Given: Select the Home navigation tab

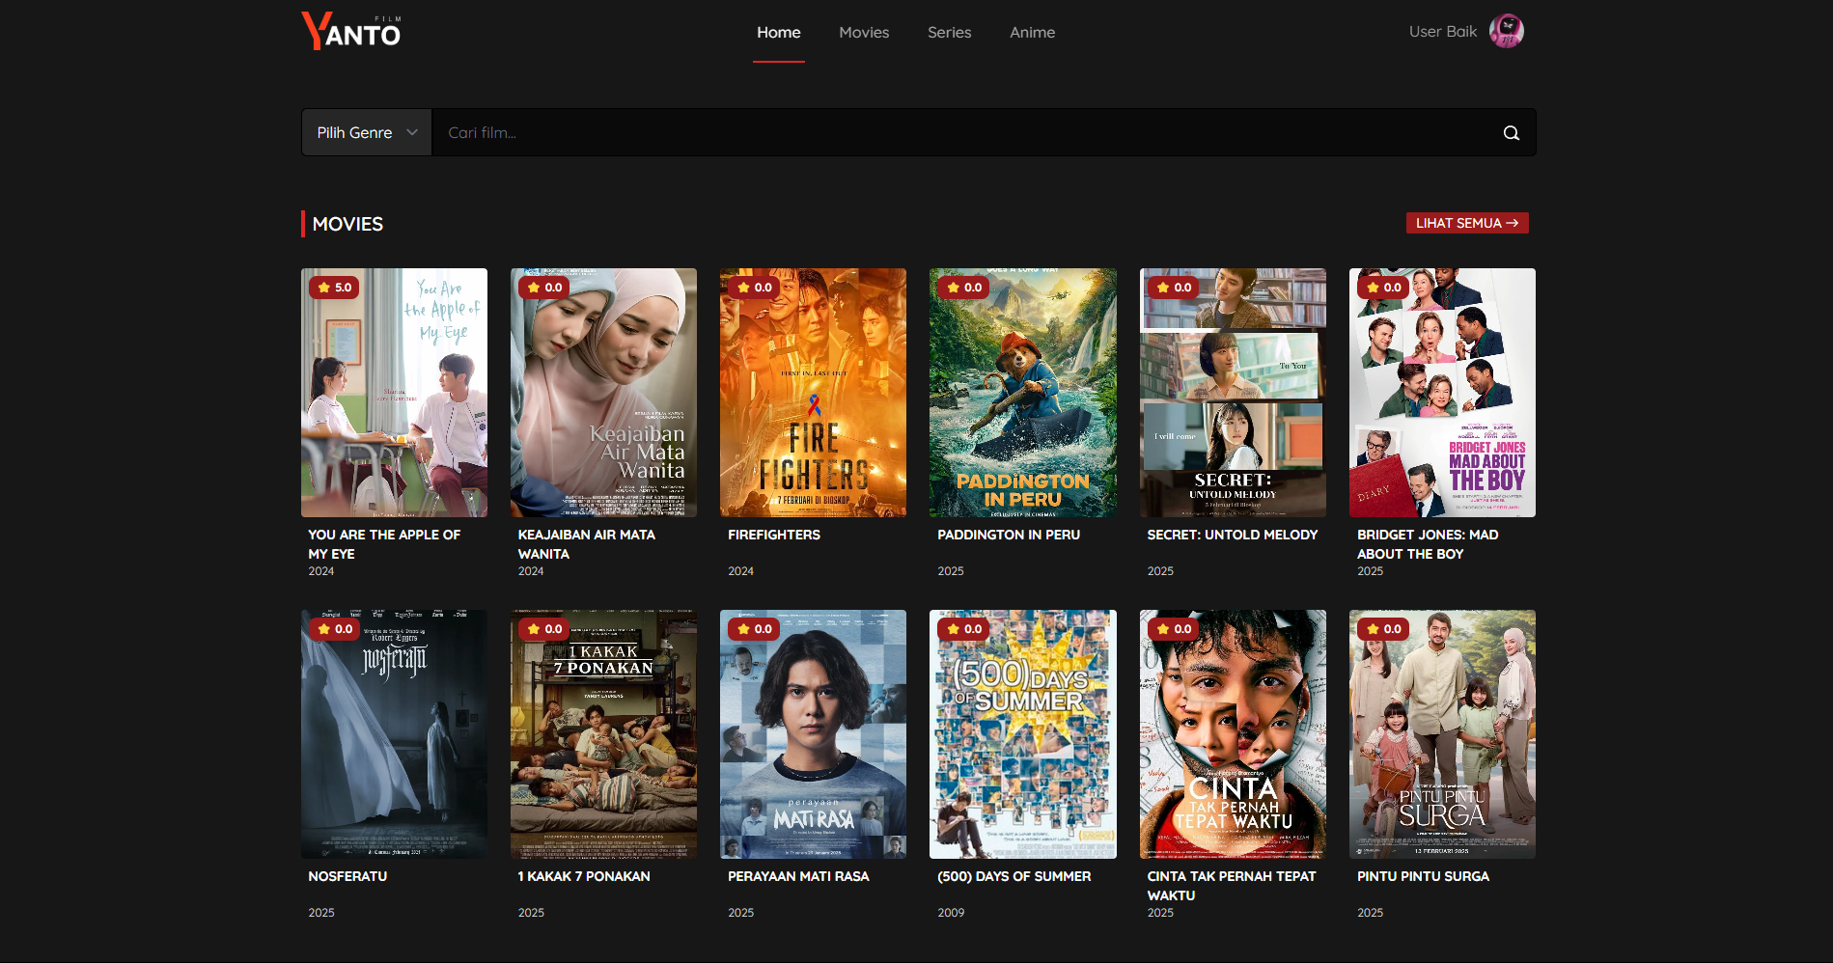Looking at the screenshot, I should pyautogui.click(x=778, y=33).
